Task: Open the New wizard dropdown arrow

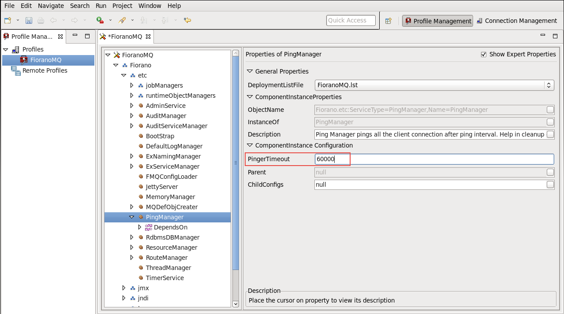Action: point(18,20)
